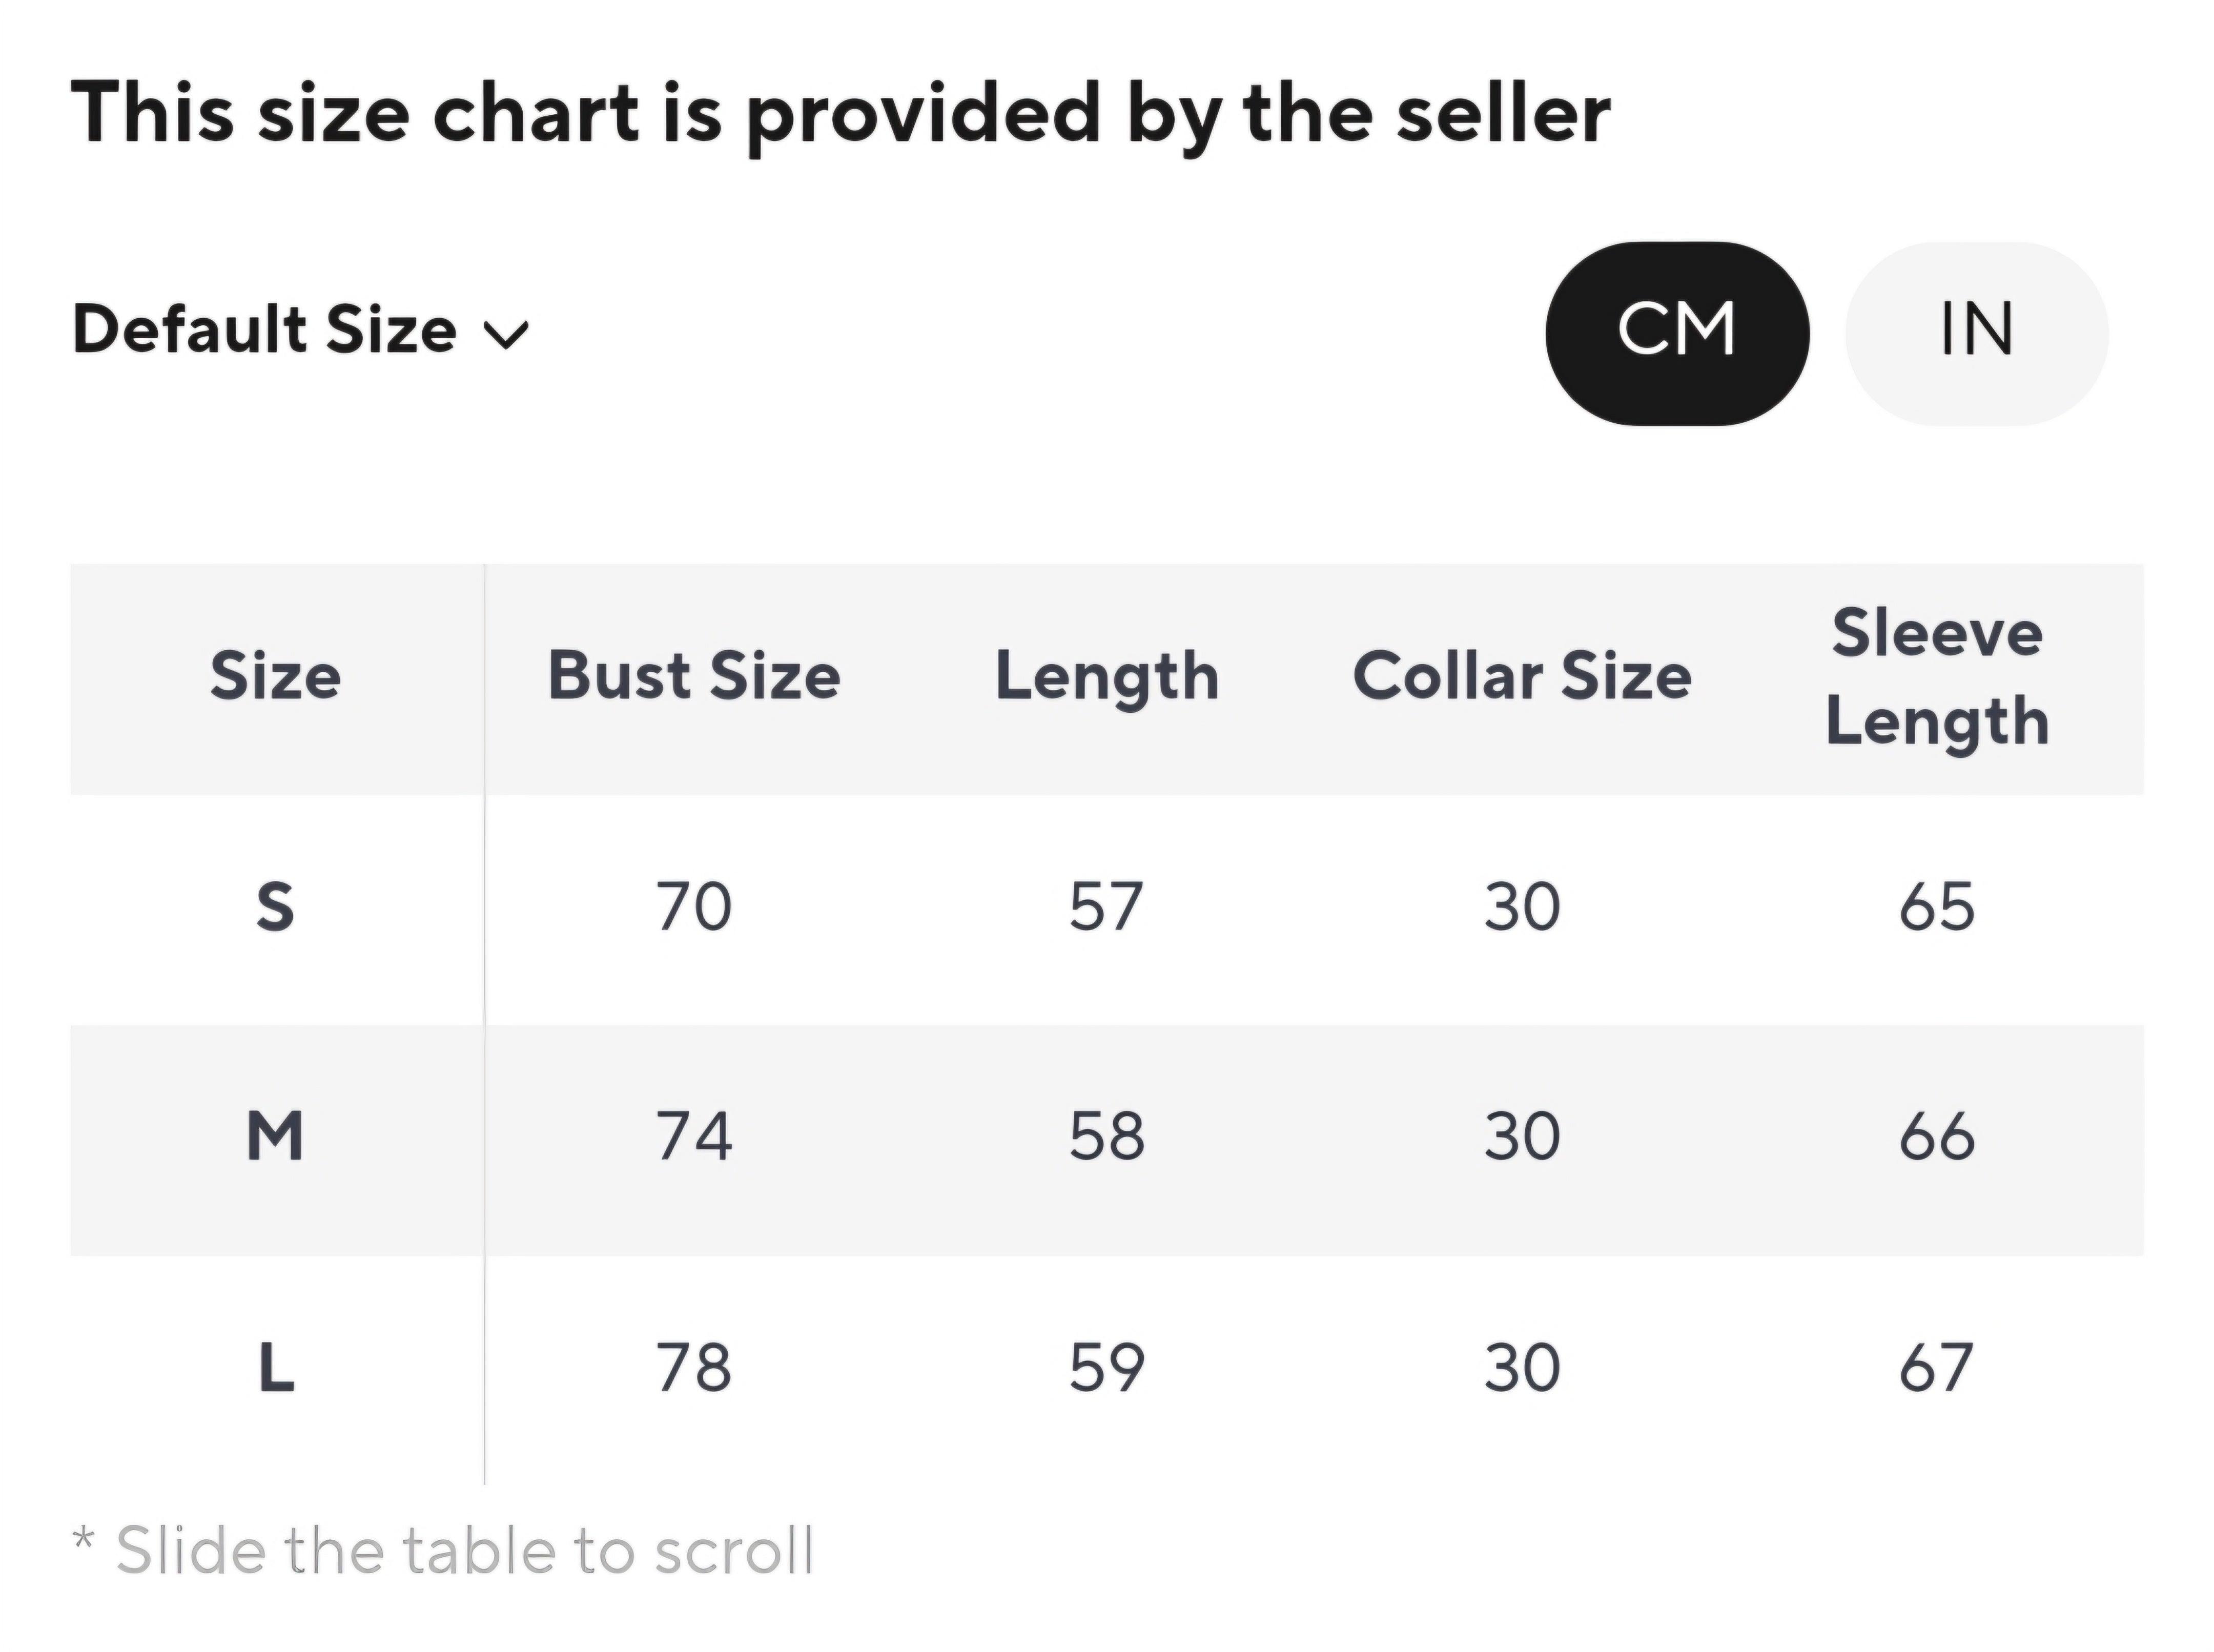Select the M size row label
Screen dimensions: 2214x1652
pos(276,1137)
